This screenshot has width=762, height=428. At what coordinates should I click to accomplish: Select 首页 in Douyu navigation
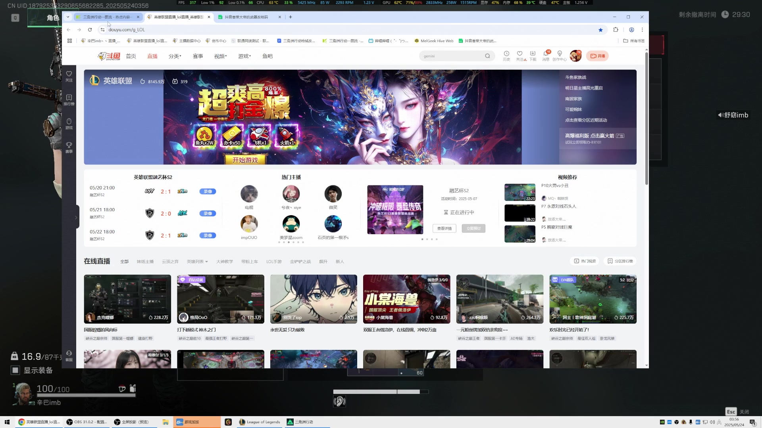(x=131, y=56)
